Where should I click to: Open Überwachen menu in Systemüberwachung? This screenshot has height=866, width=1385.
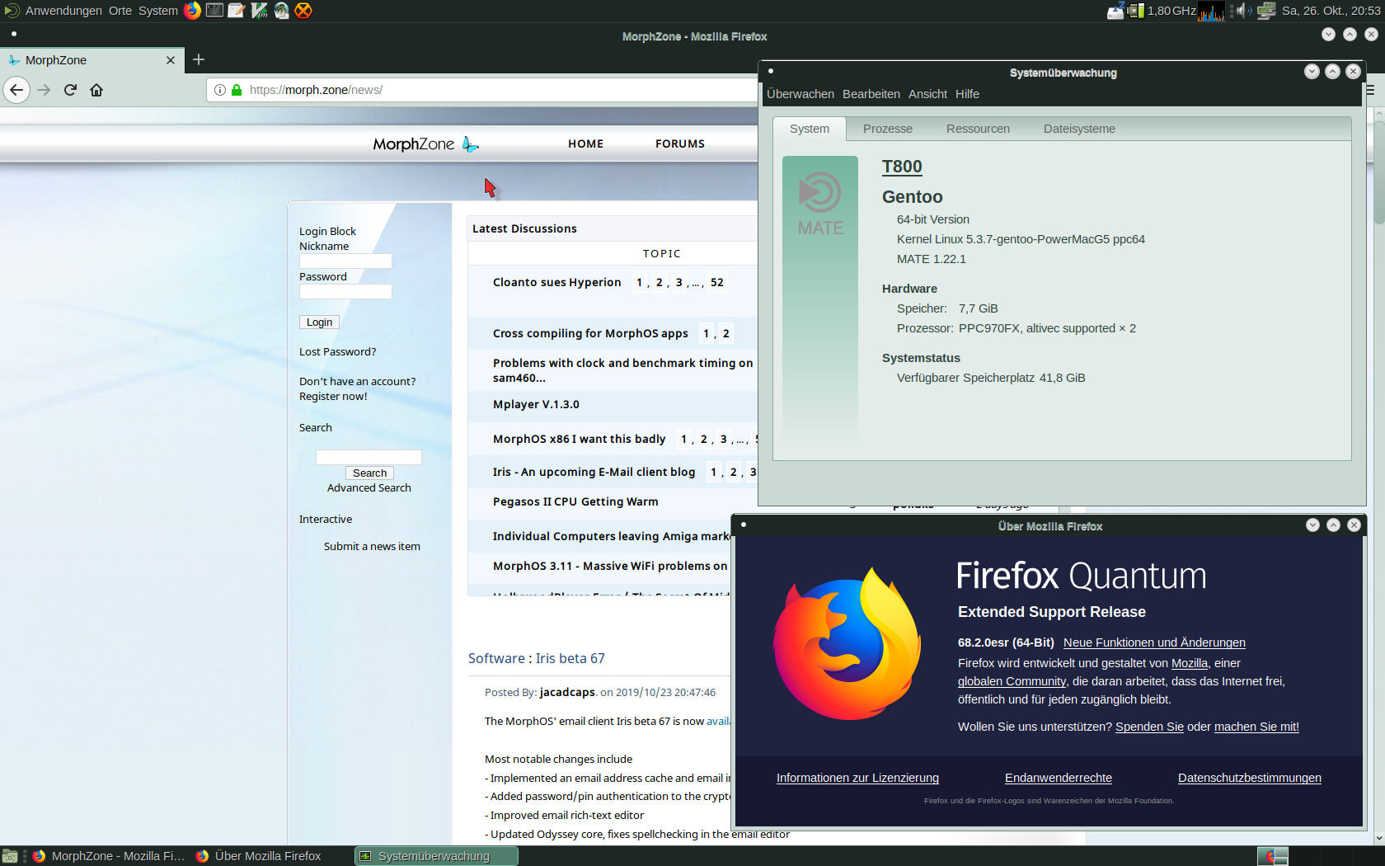click(x=800, y=94)
